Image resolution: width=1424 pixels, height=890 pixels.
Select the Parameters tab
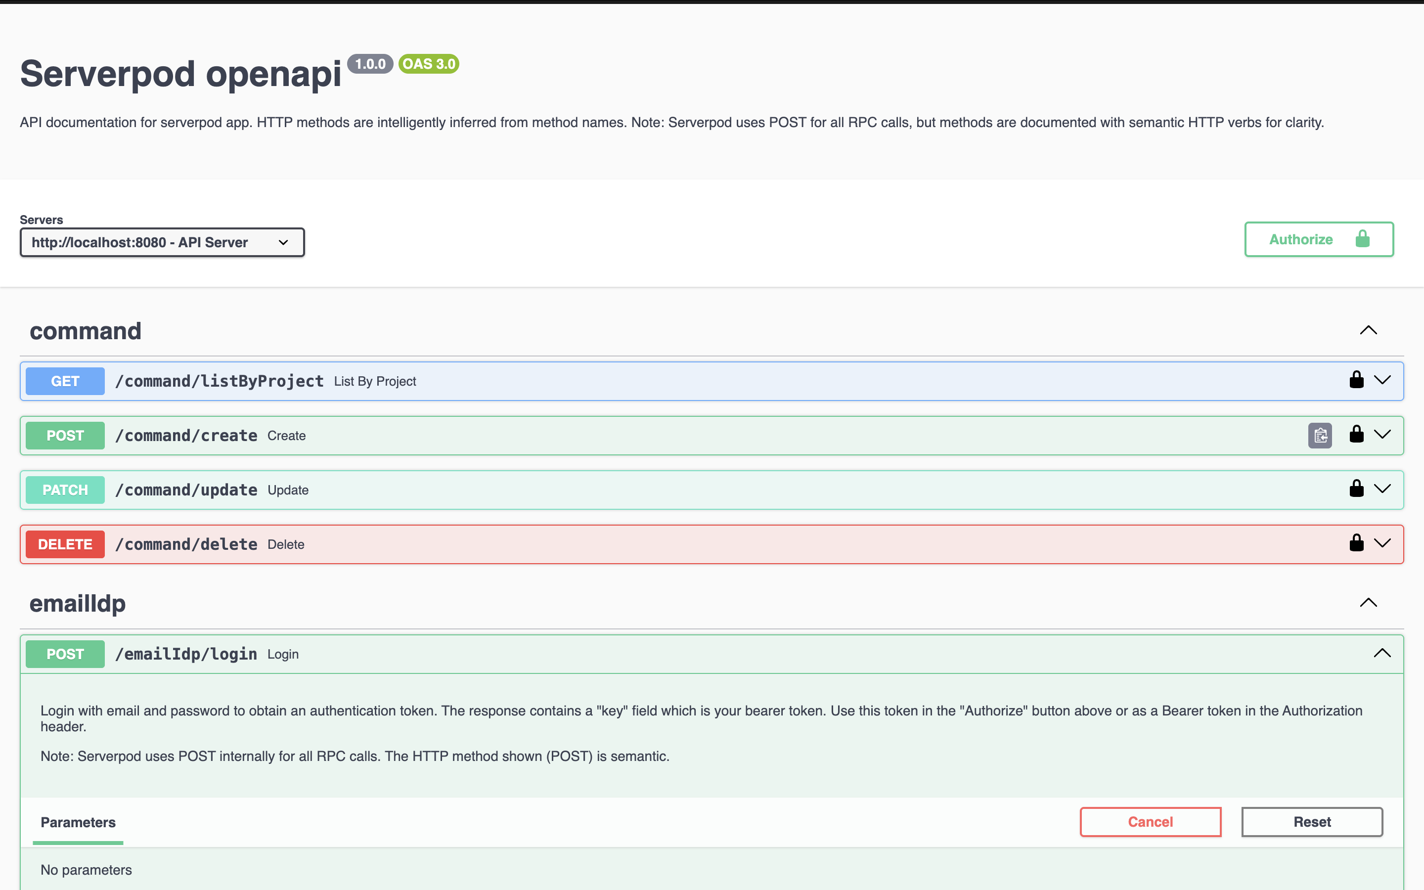click(78, 822)
